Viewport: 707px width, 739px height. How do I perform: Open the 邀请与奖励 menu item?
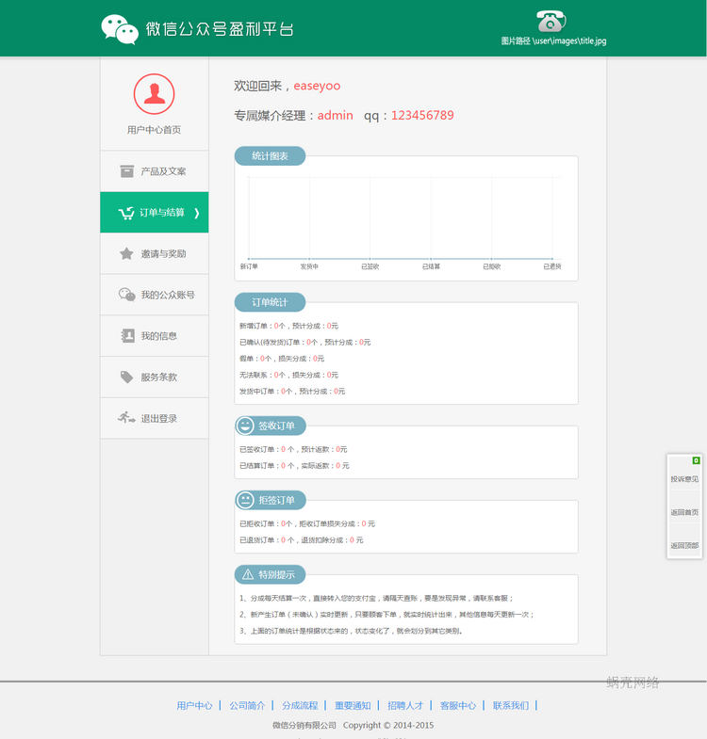coord(155,253)
